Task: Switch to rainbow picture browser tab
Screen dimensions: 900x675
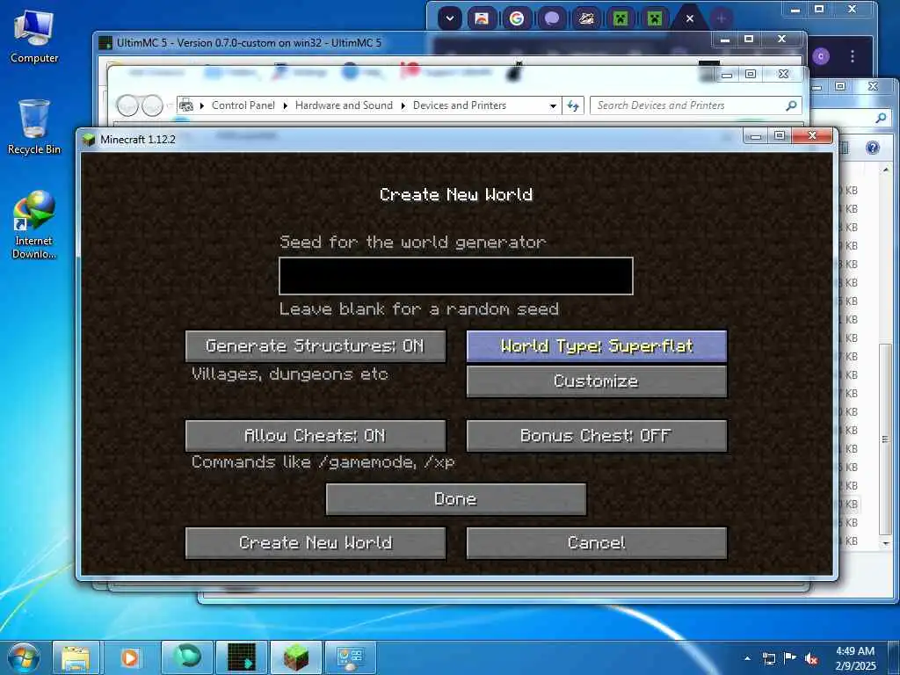Action: coord(483,18)
